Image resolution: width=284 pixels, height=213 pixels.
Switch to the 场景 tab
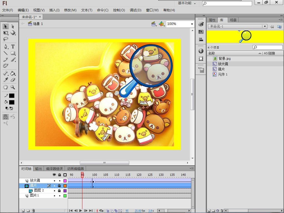[233, 20]
